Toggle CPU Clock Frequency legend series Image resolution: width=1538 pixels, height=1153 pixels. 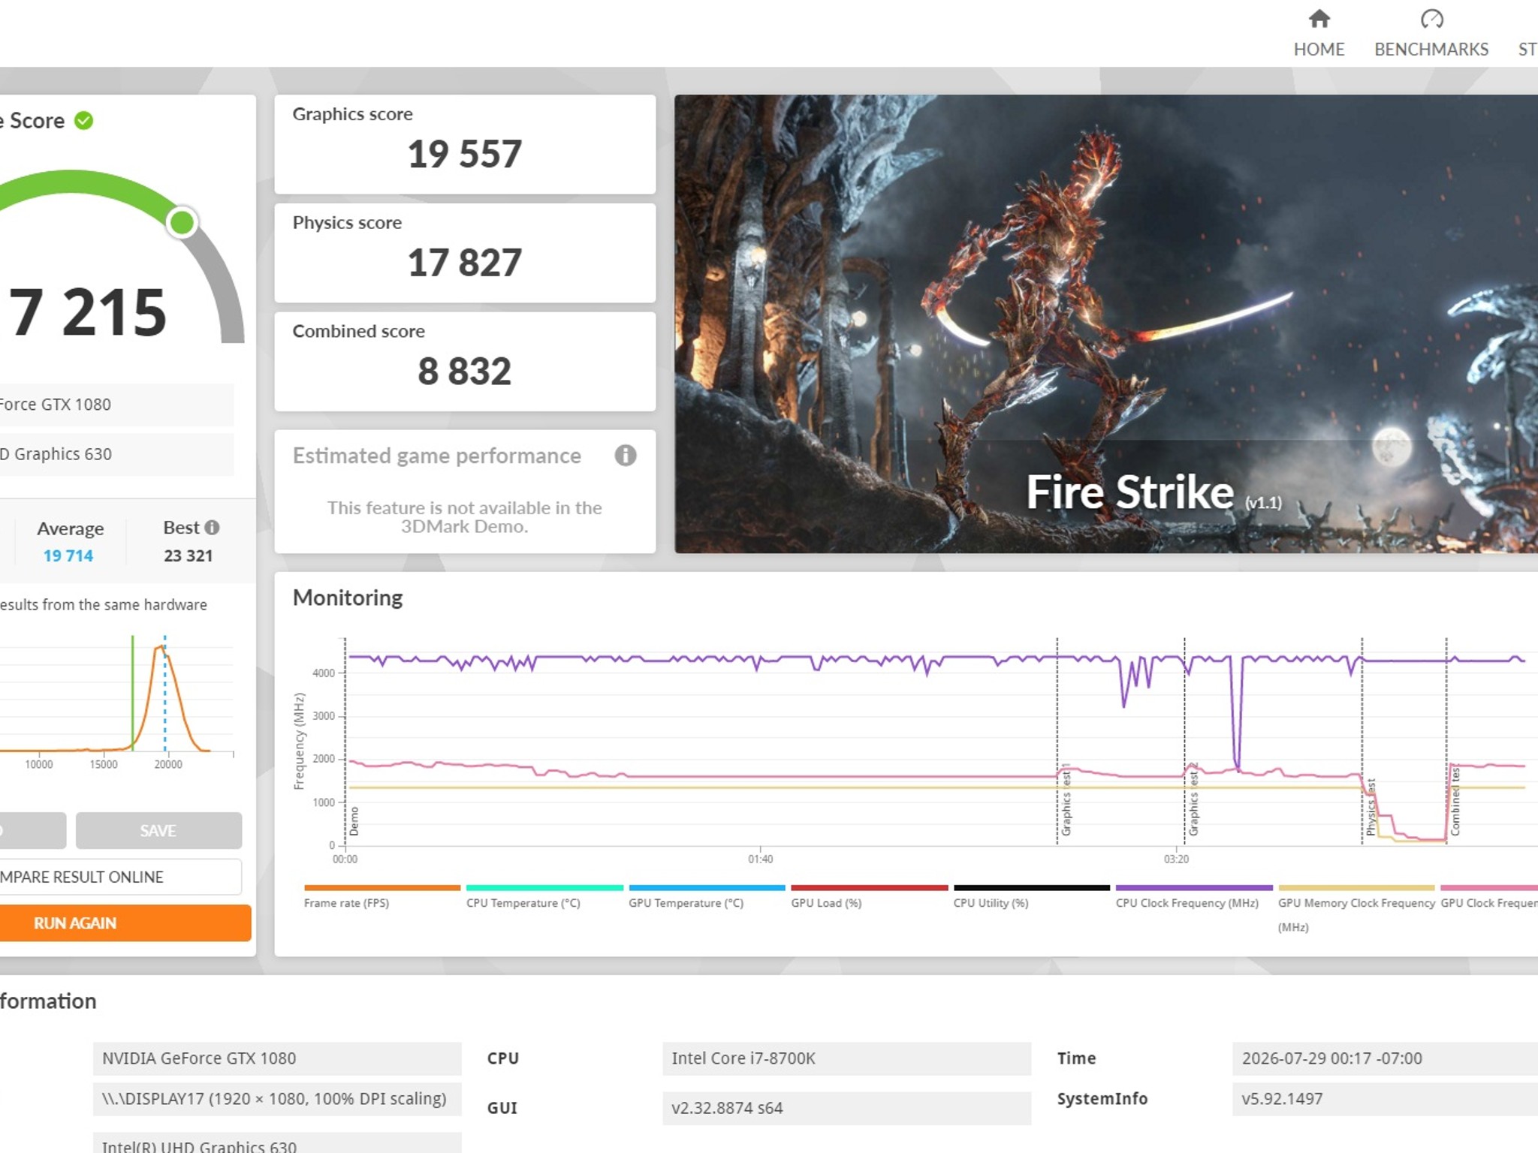tap(1187, 903)
